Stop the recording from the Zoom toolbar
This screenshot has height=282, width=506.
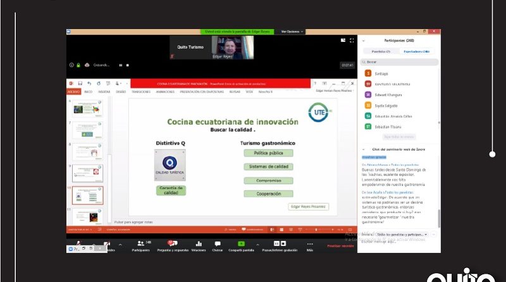coord(283,243)
